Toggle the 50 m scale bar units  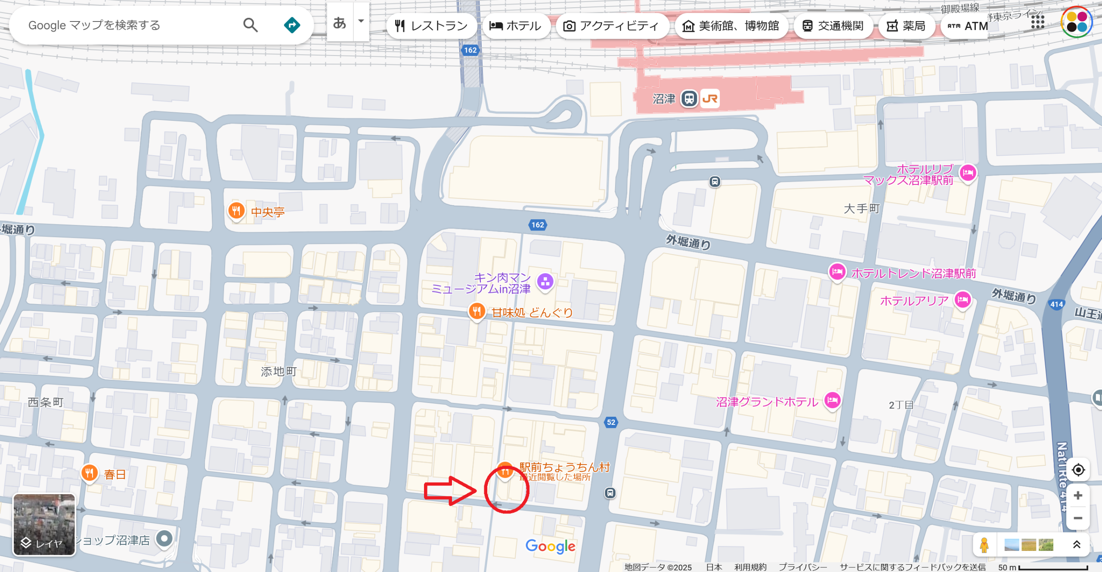click(1043, 567)
